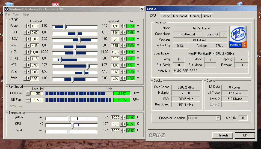Increase the +12V low limit with right arrow
The height and width of the screenshot is (149, 261).
[28, 52]
